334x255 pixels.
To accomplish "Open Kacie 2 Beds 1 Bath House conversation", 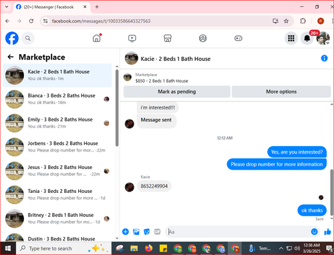I will (x=57, y=75).
